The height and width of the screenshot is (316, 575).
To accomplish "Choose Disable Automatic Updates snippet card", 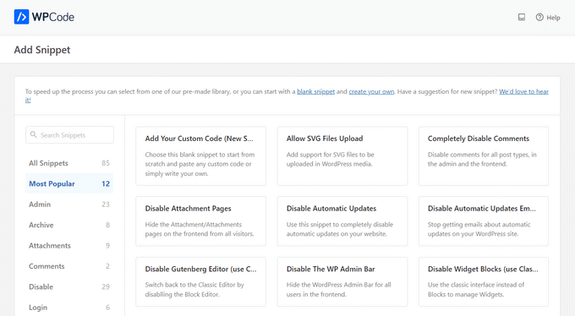I will [x=342, y=221].
